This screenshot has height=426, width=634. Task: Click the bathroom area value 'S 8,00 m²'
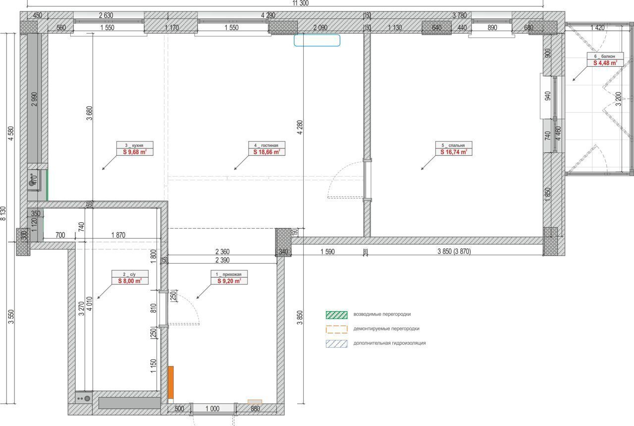click(130, 281)
